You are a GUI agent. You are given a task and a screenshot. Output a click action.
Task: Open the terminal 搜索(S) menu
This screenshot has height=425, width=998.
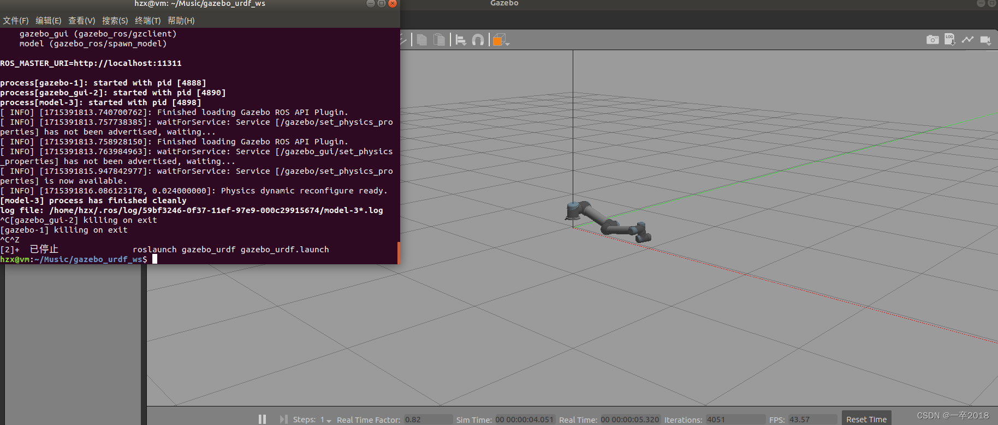point(115,21)
